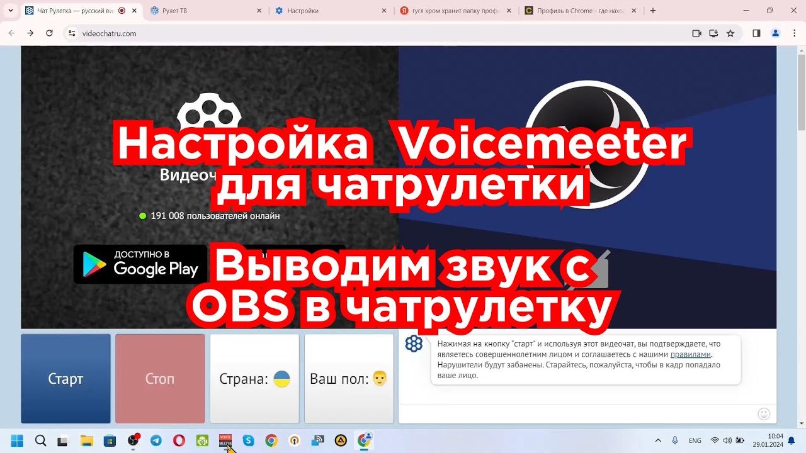Show hidden system tray icons
806x453 pixels.
coord(658,440)
